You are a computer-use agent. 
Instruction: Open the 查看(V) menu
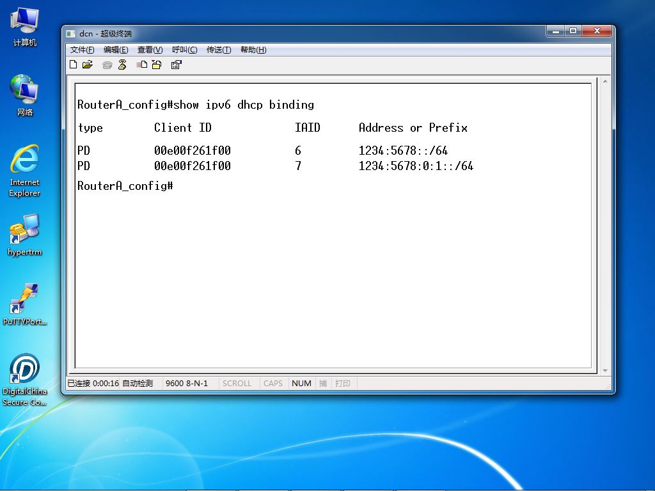(150, 50)
